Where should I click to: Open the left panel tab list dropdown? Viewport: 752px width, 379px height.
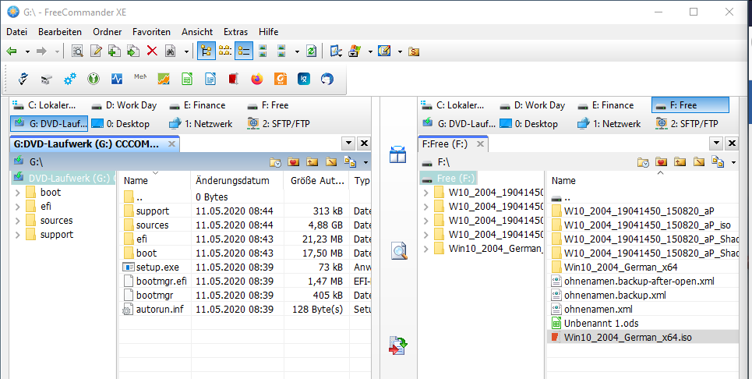(348, 143)
